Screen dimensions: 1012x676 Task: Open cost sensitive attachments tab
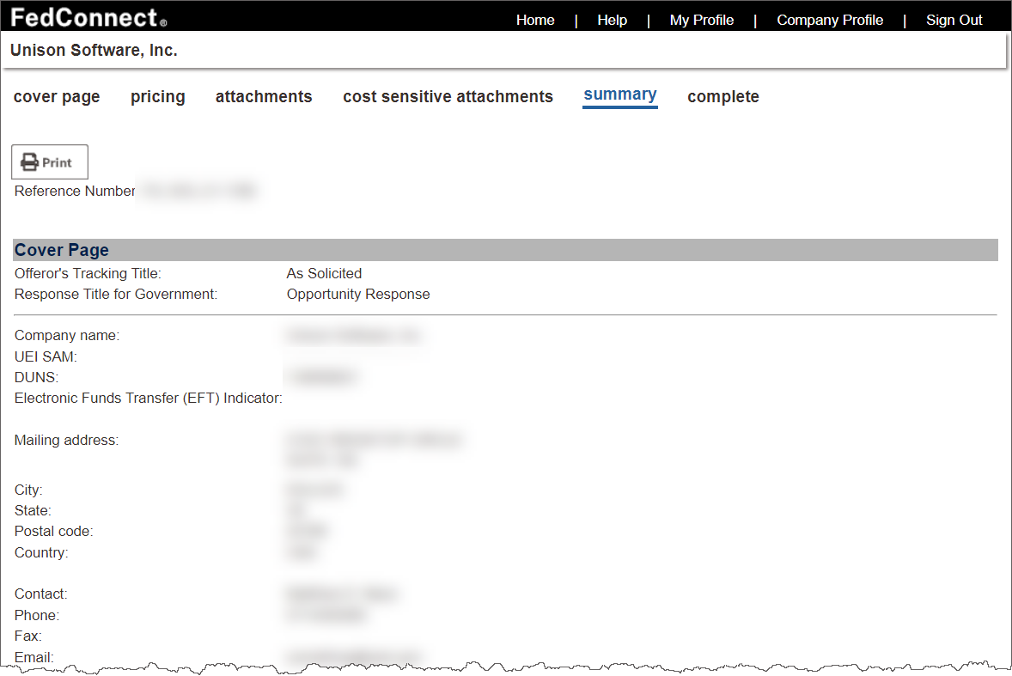pos(448,97)
